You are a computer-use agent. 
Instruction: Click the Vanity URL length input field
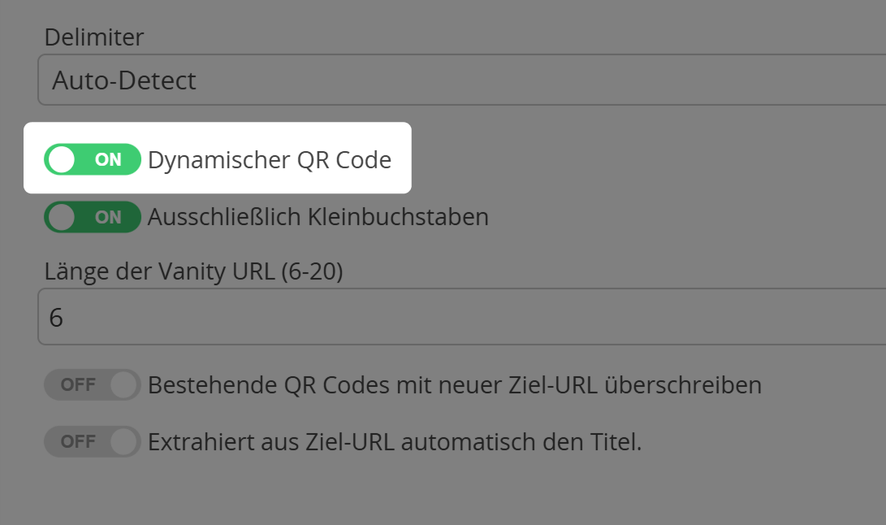461,318
